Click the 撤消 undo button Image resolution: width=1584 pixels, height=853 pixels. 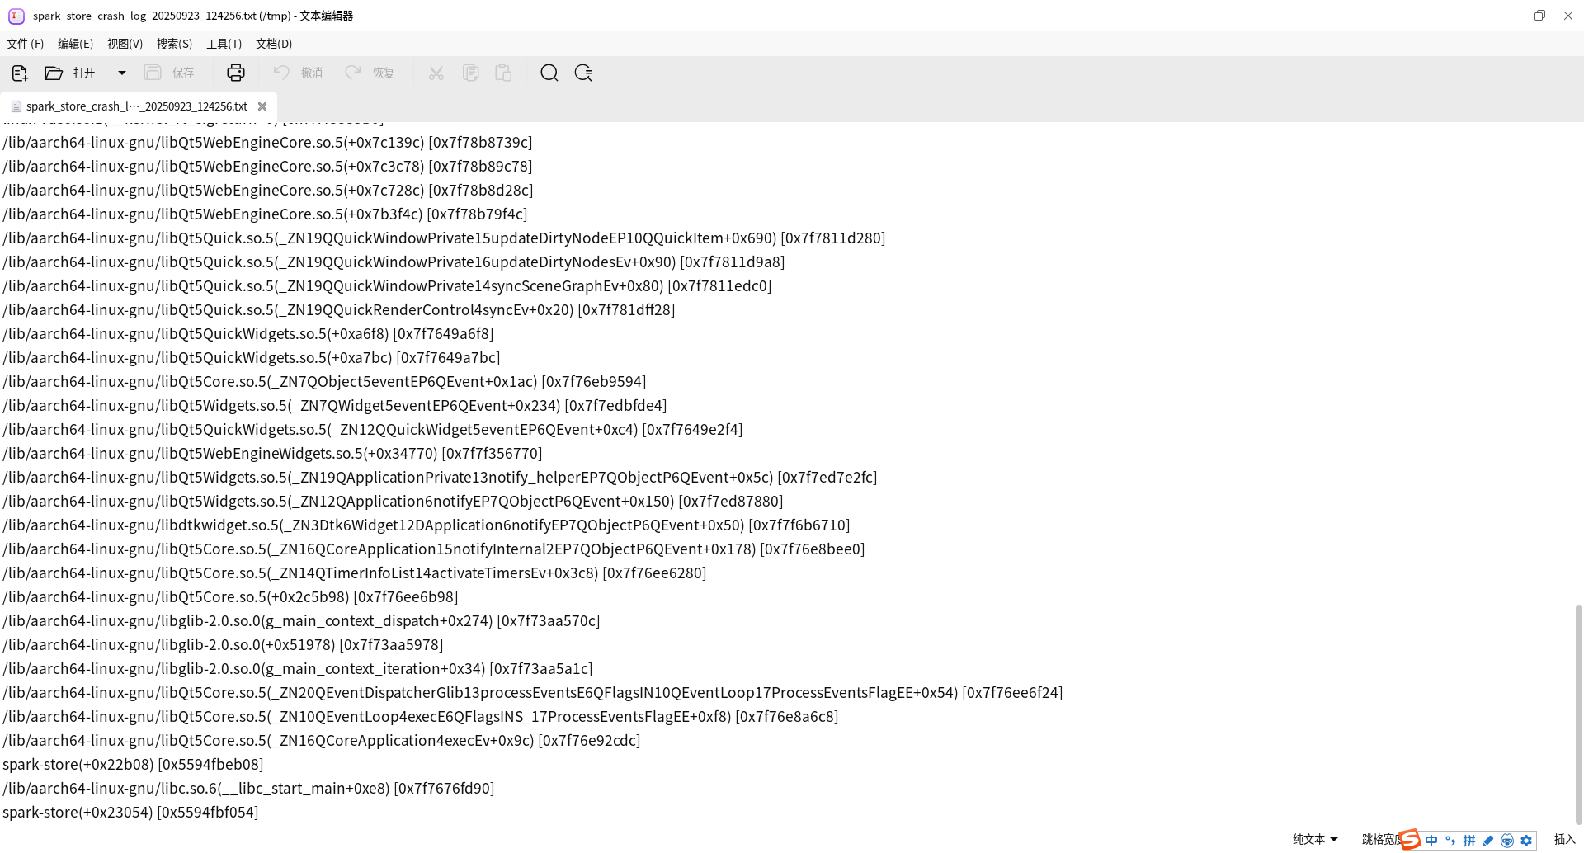click(298, 73)
